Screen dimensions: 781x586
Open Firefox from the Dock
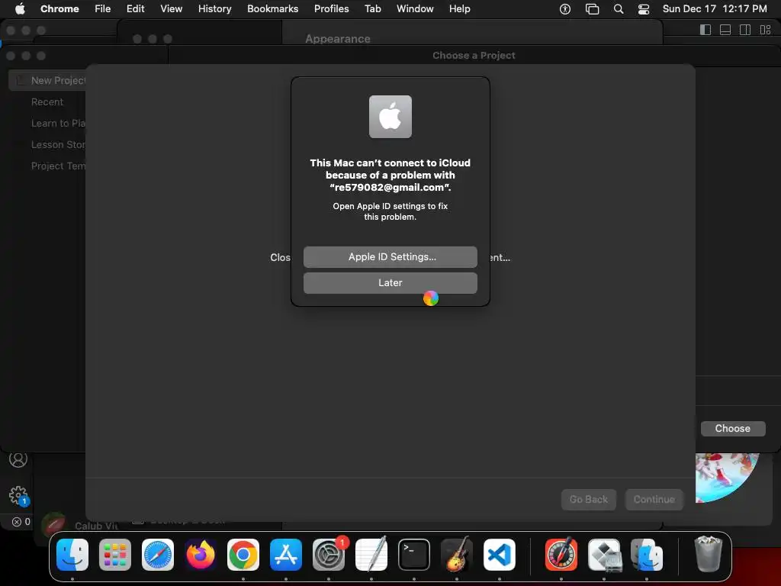[201, 555]
